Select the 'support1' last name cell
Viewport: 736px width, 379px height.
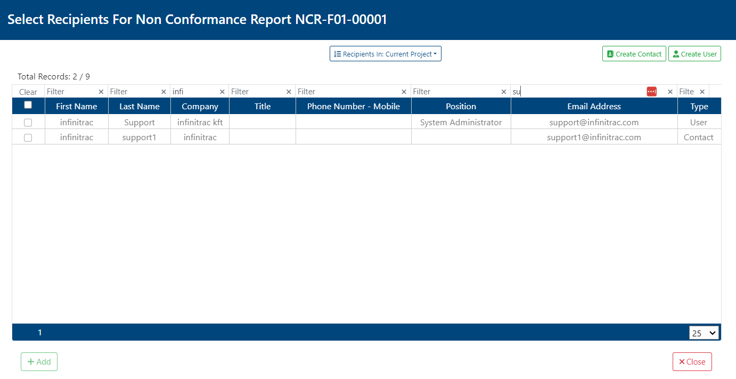(140, 138)
